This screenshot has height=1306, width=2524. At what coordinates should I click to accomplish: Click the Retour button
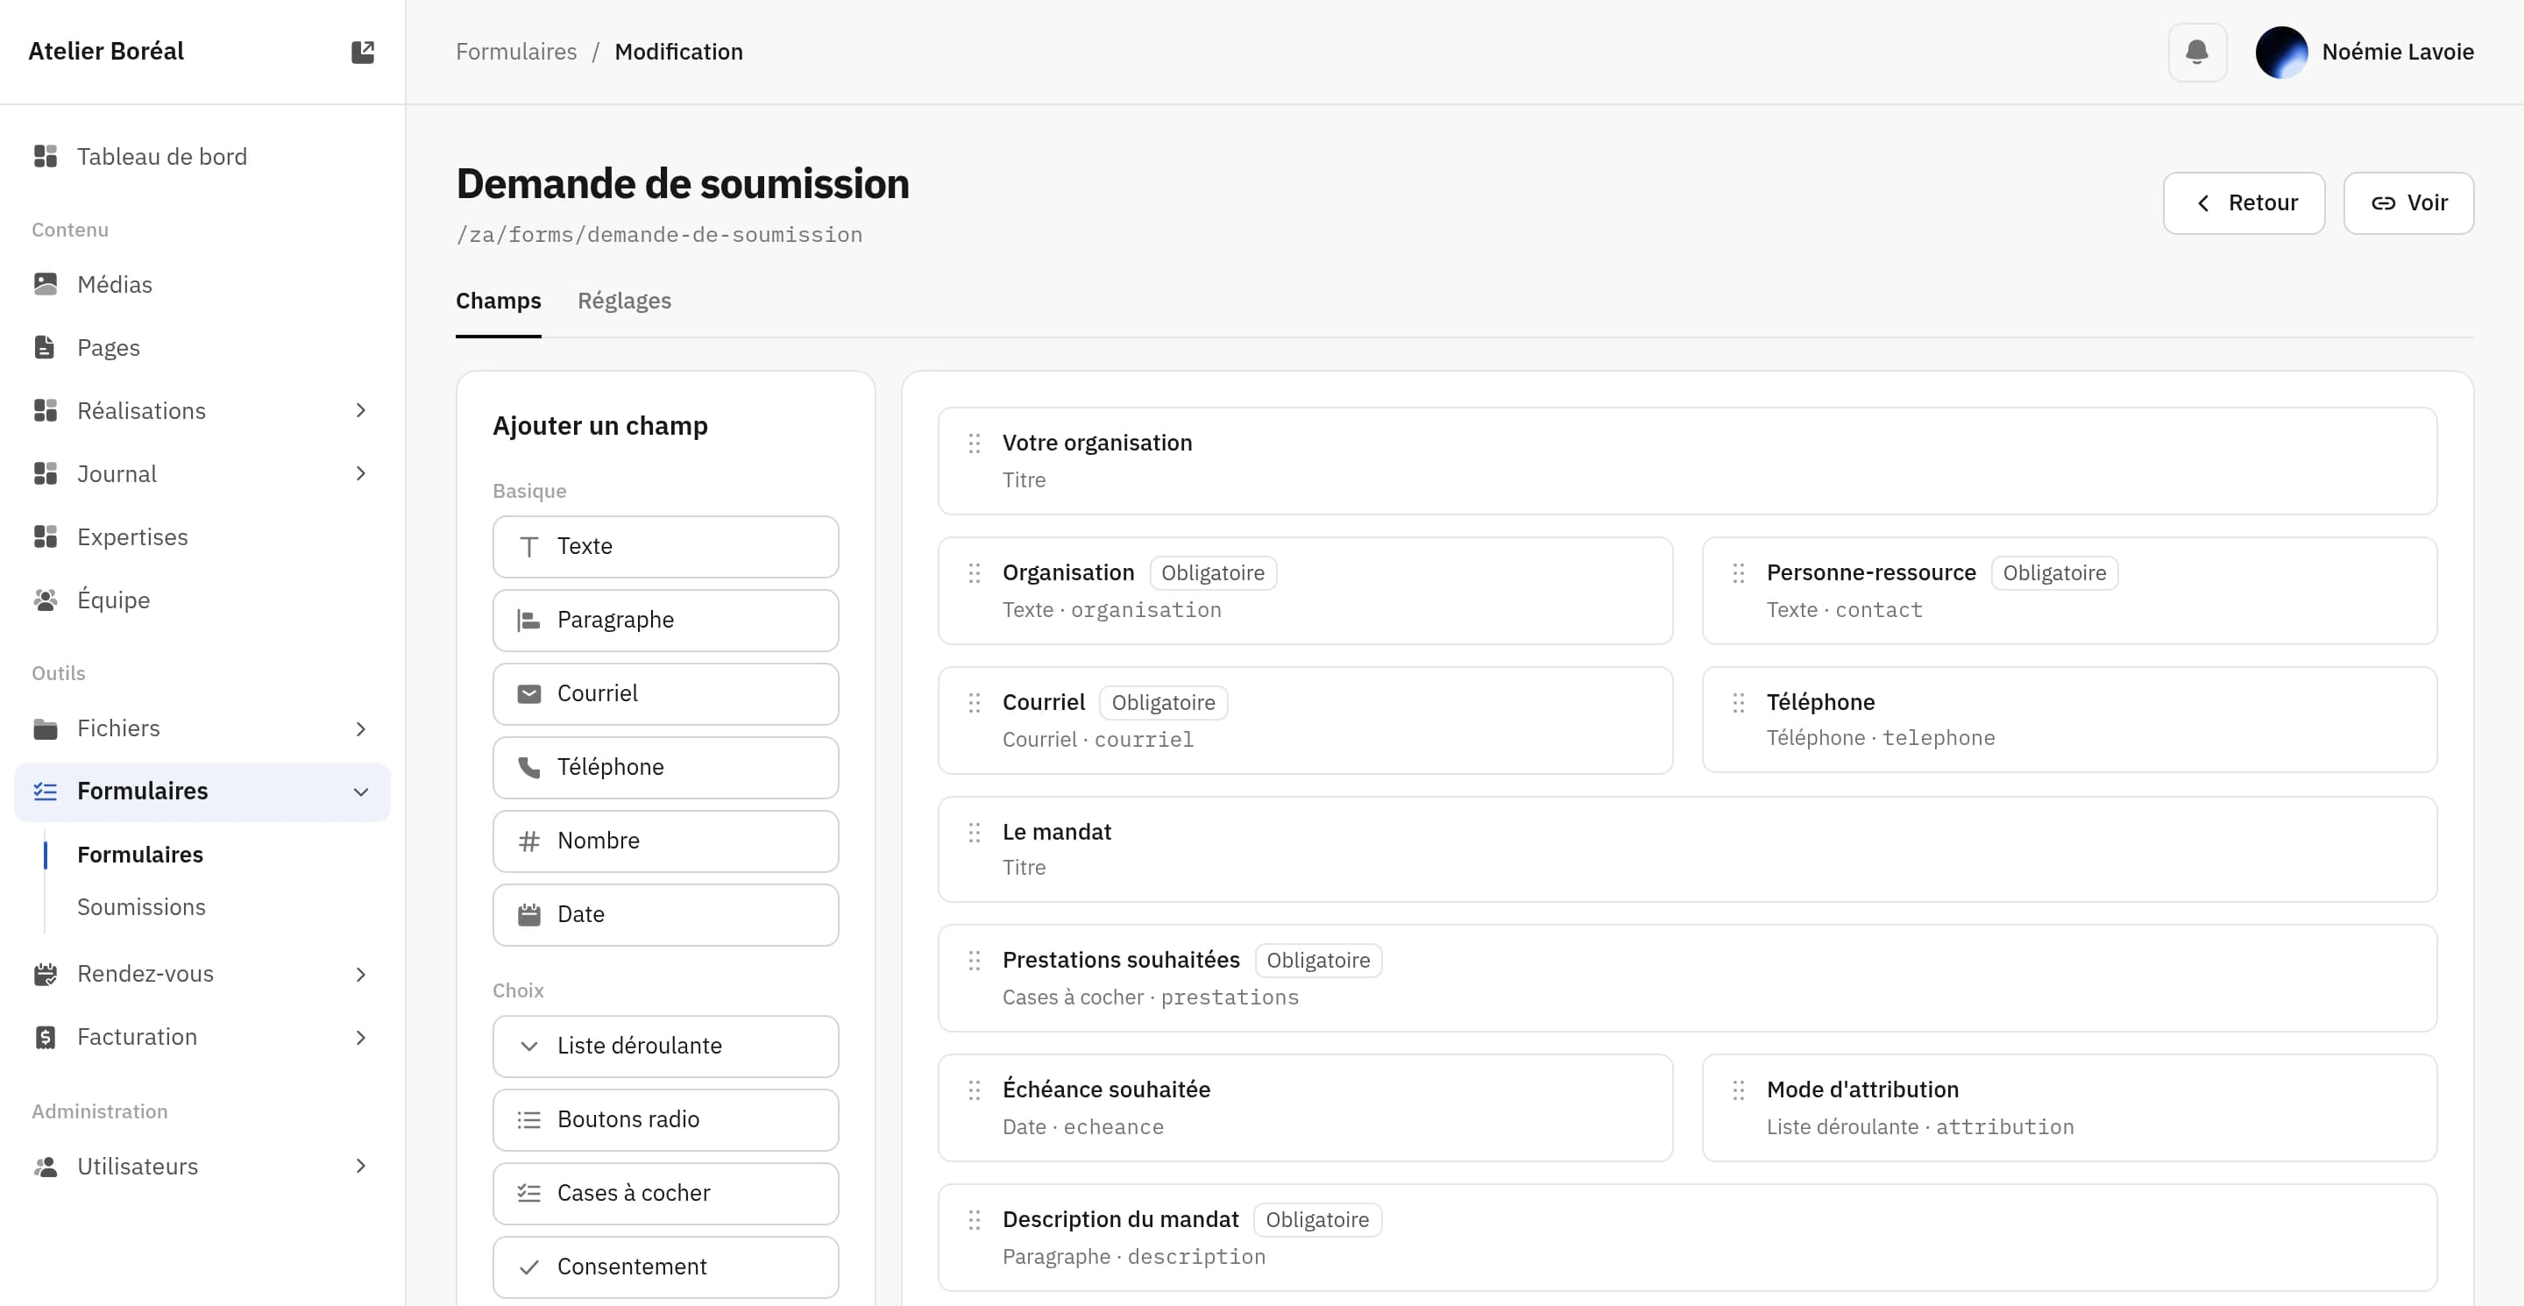[x=2244, y=202]
